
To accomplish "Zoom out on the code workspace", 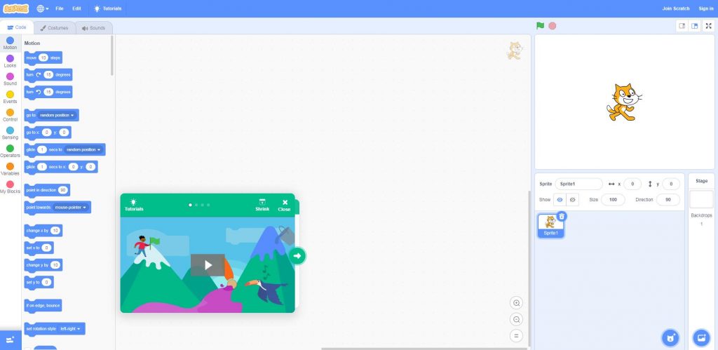I will [516, 319].
